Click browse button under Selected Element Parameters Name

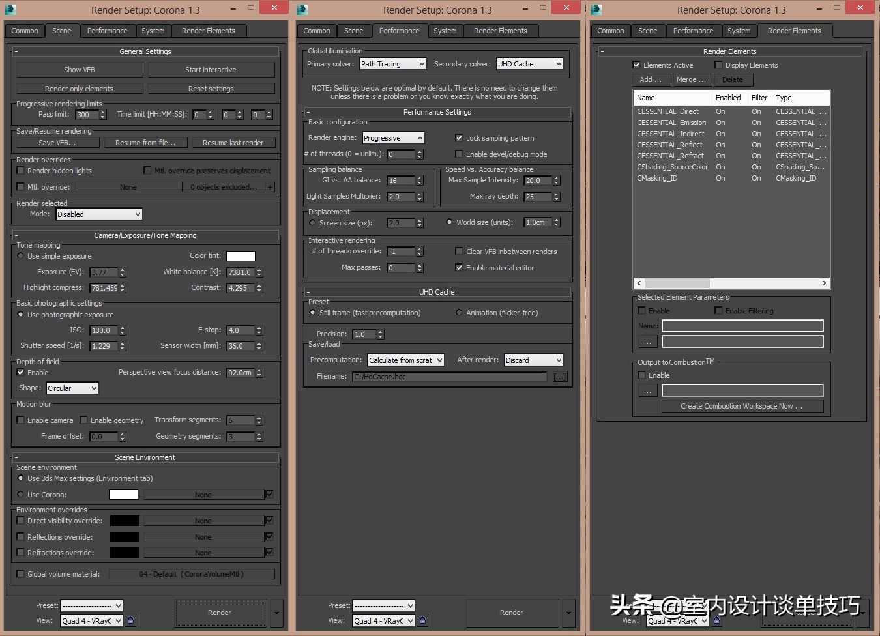(647, 341)
